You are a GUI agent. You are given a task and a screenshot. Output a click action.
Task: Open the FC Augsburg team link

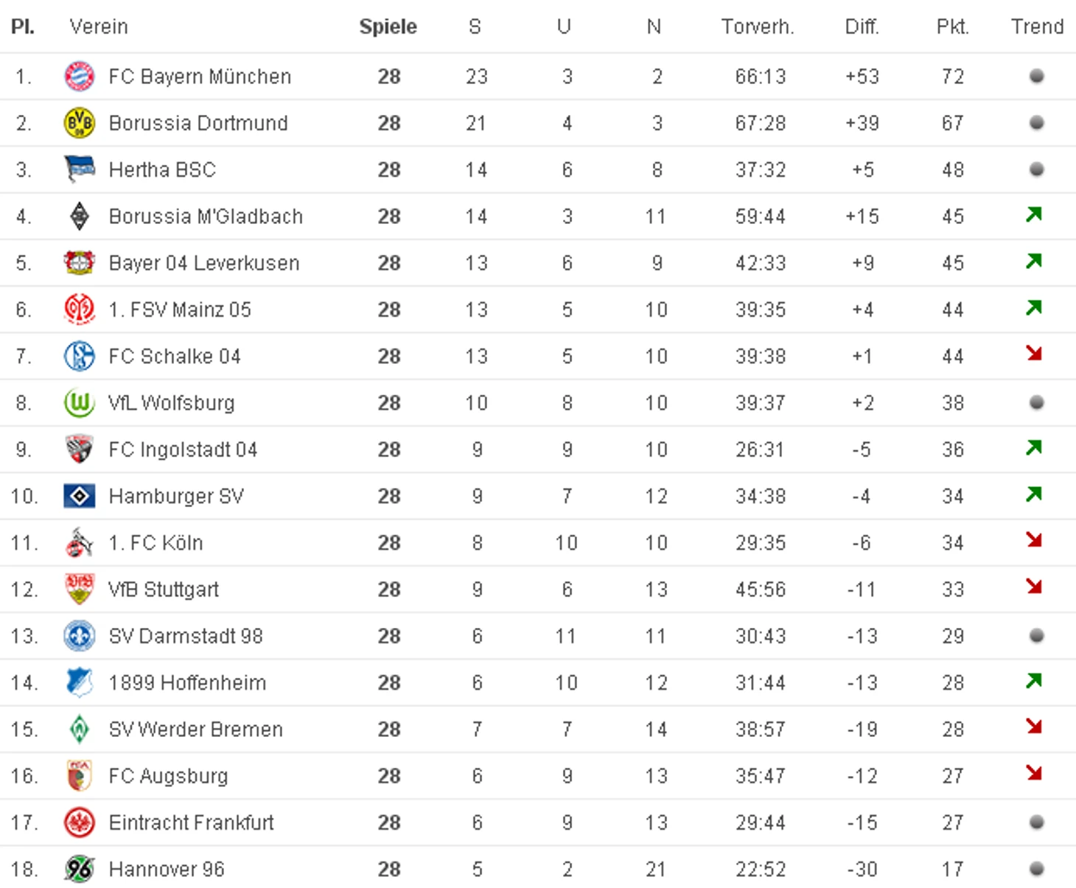coord(168,776)
